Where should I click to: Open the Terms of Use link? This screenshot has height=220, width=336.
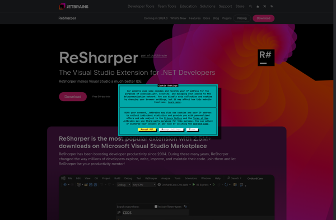(201, 118)
